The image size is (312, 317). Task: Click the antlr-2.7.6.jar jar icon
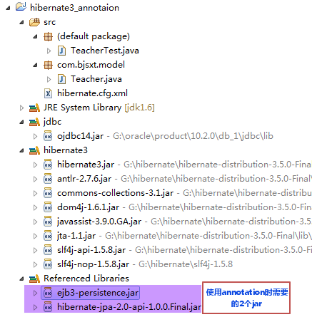[48, 179]
